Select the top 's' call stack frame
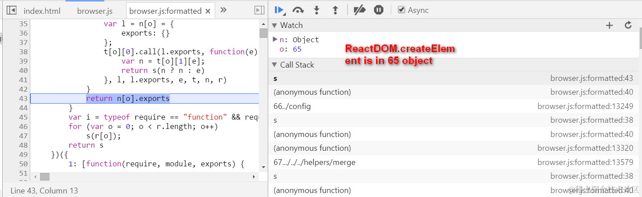Viewport: 642px width, 197px height. click(453, 78)
